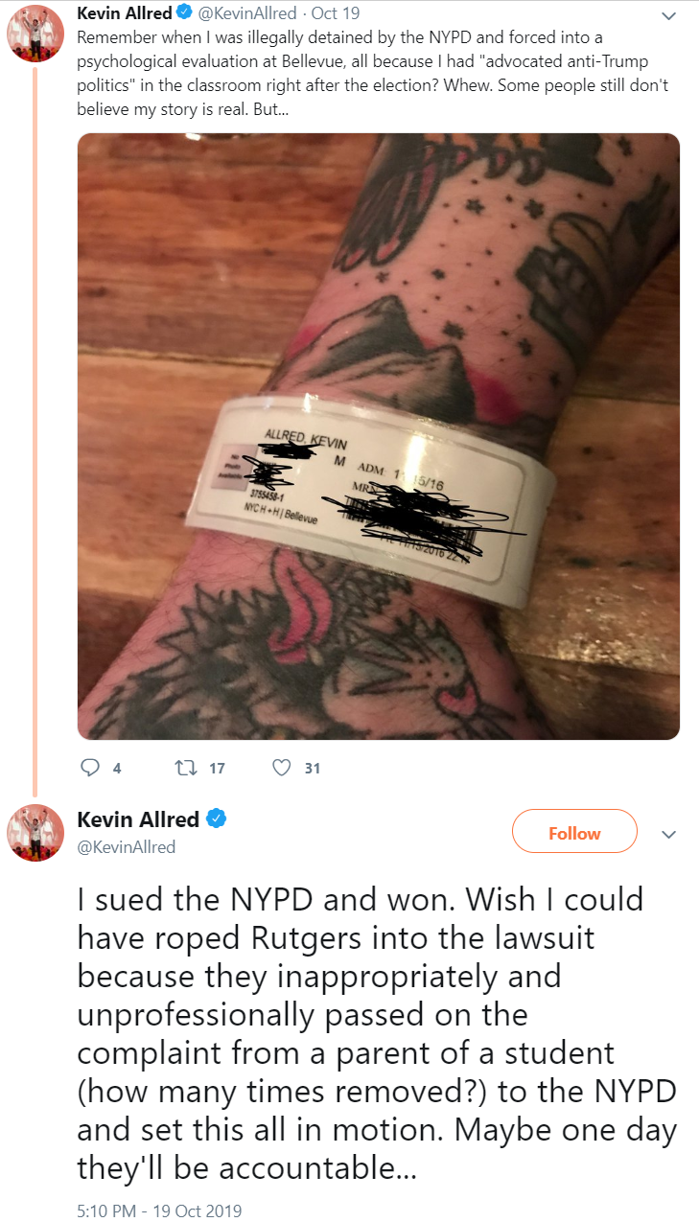
Task: Open the 5:10 PM - 19 Oct 2019 timestamp
Action: pos(159,1210)
